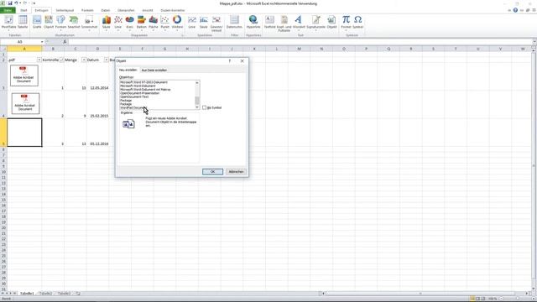Open the Datei tab

coord(8,10)
